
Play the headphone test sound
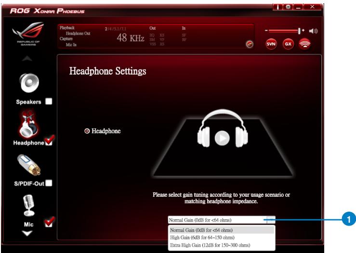pos(222,138)
